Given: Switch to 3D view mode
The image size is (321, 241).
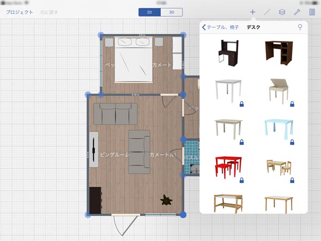Looking at the screenshot, I should pyautogui.click(x=171, y=12).
